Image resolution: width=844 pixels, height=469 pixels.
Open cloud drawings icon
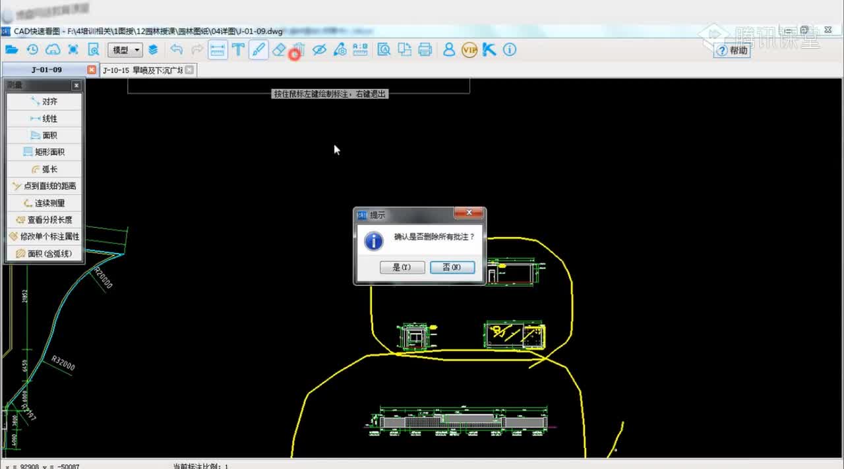click(x=53, y=49)
